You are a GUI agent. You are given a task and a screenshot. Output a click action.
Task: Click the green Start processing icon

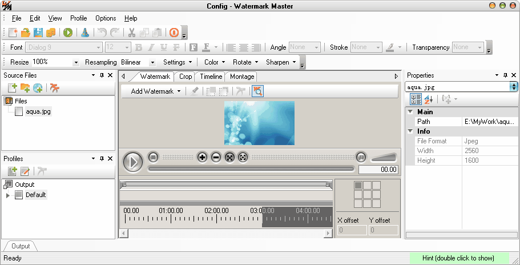click(68, 33)
